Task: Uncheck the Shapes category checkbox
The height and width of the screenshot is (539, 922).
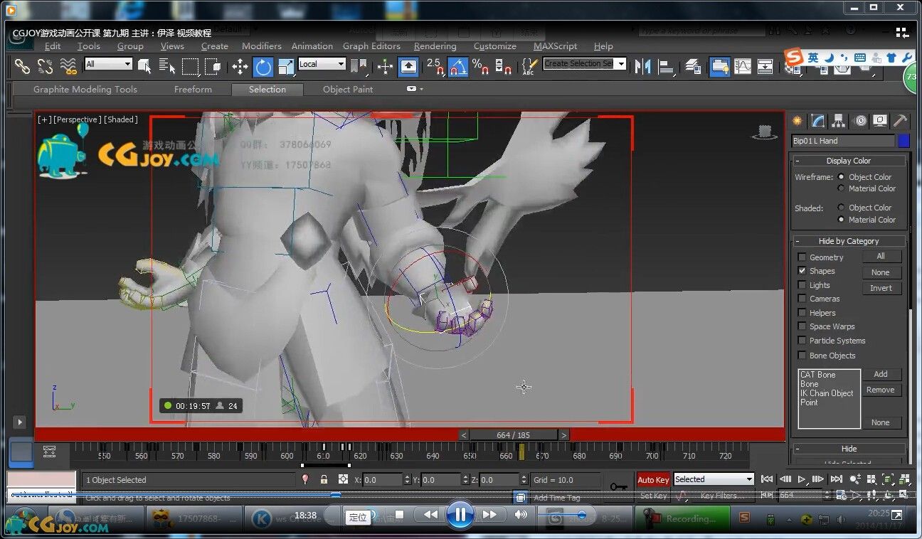Action: (802, 271)
